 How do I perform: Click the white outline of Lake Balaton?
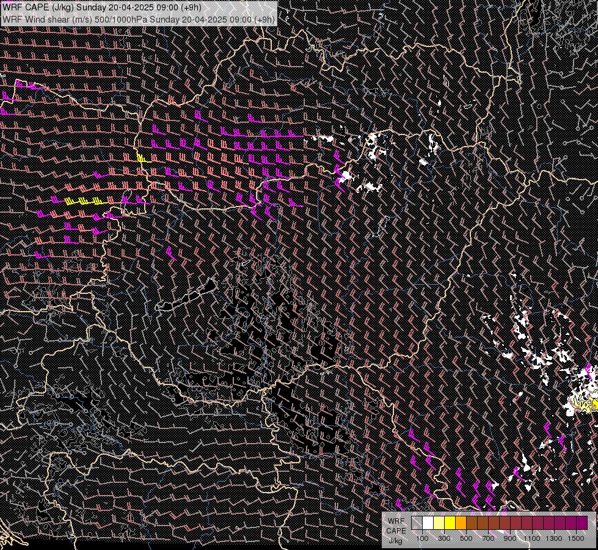click(187, 296)
